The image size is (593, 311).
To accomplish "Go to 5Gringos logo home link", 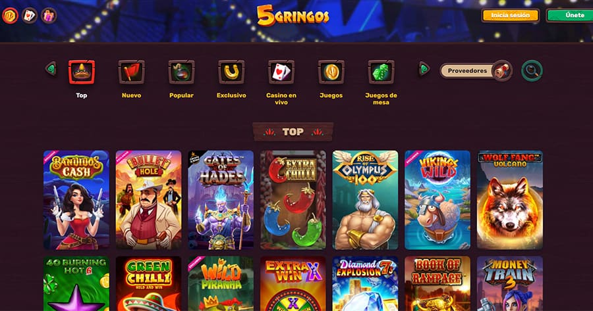I will (x=293, y=16).
